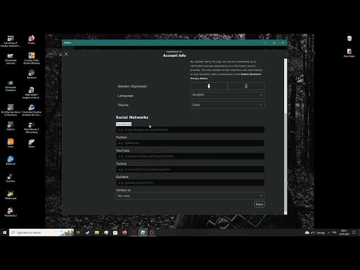This screenshot has height=270, width=360.
Task: Click the Wildermyth desktop icon
Action: pos(11,195)
